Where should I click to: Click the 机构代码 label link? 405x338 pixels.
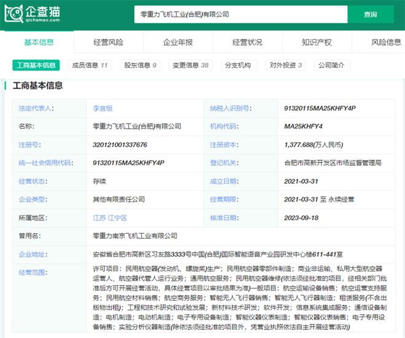pyautogui.click(x=224, y=126)
